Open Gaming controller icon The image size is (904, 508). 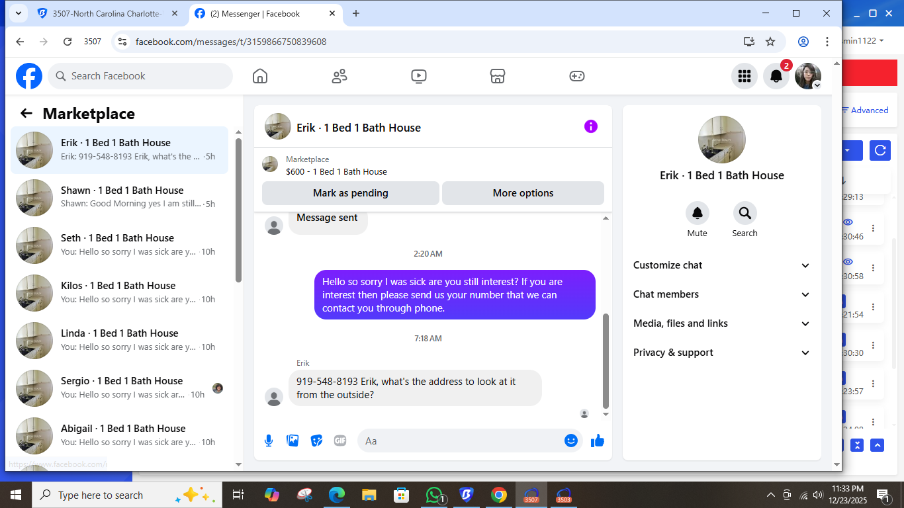577,76
